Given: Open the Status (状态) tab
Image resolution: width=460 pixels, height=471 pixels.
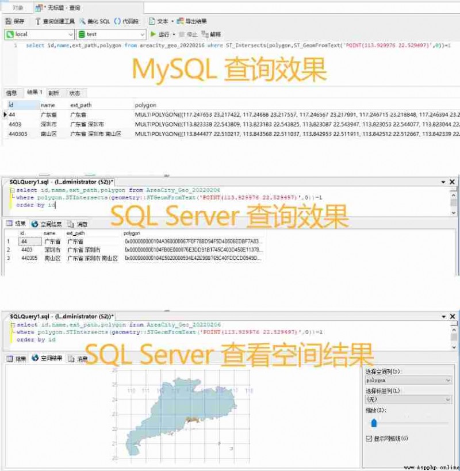Looking at the screenshot, I should point(75,93).
